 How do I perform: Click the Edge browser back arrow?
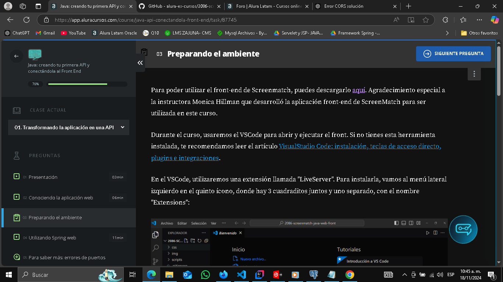point(10,20)
